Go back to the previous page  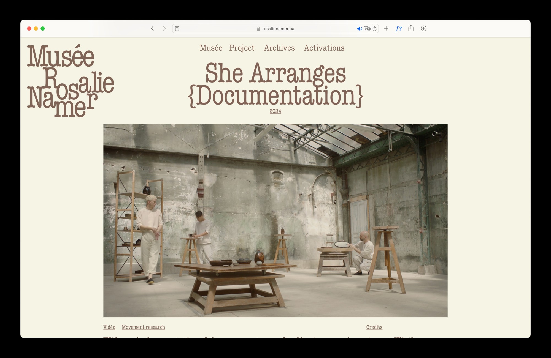(152, 29)
